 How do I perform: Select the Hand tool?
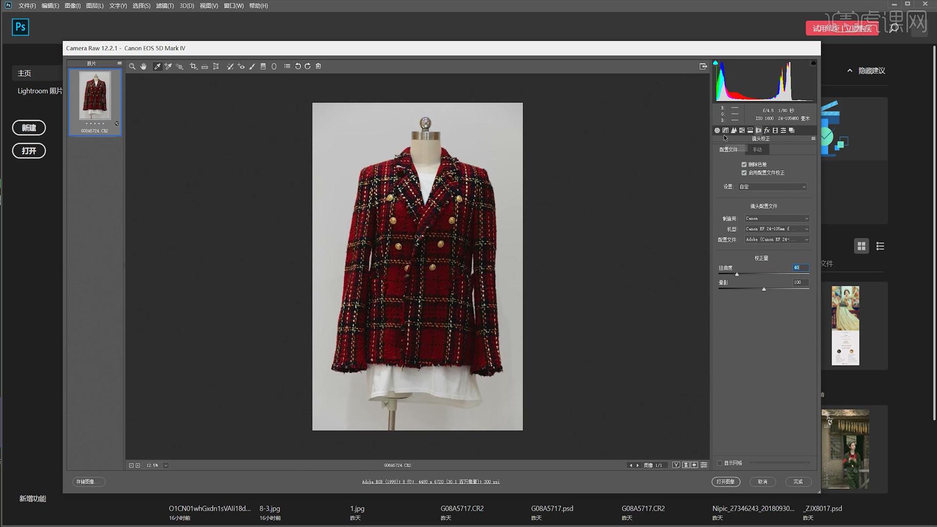pyautogui.click(x=143, y=66)
